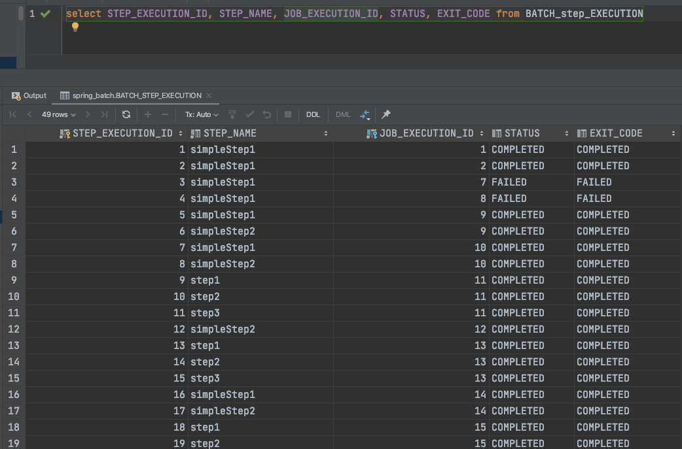Image resolution: width=682 pixels, height=449 pixels.
Task: Open the 49 rows page size dropdown
Action: 58,114
